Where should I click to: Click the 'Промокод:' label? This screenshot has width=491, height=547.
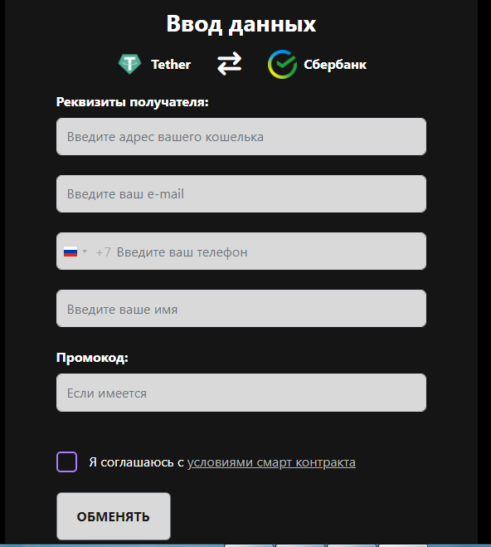point(92,358)
